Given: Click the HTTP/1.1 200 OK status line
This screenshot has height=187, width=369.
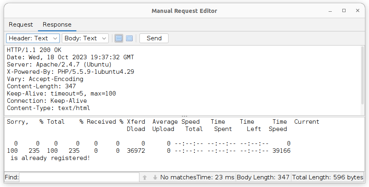Looking at the screenshot, I should [x=34, y=50].
